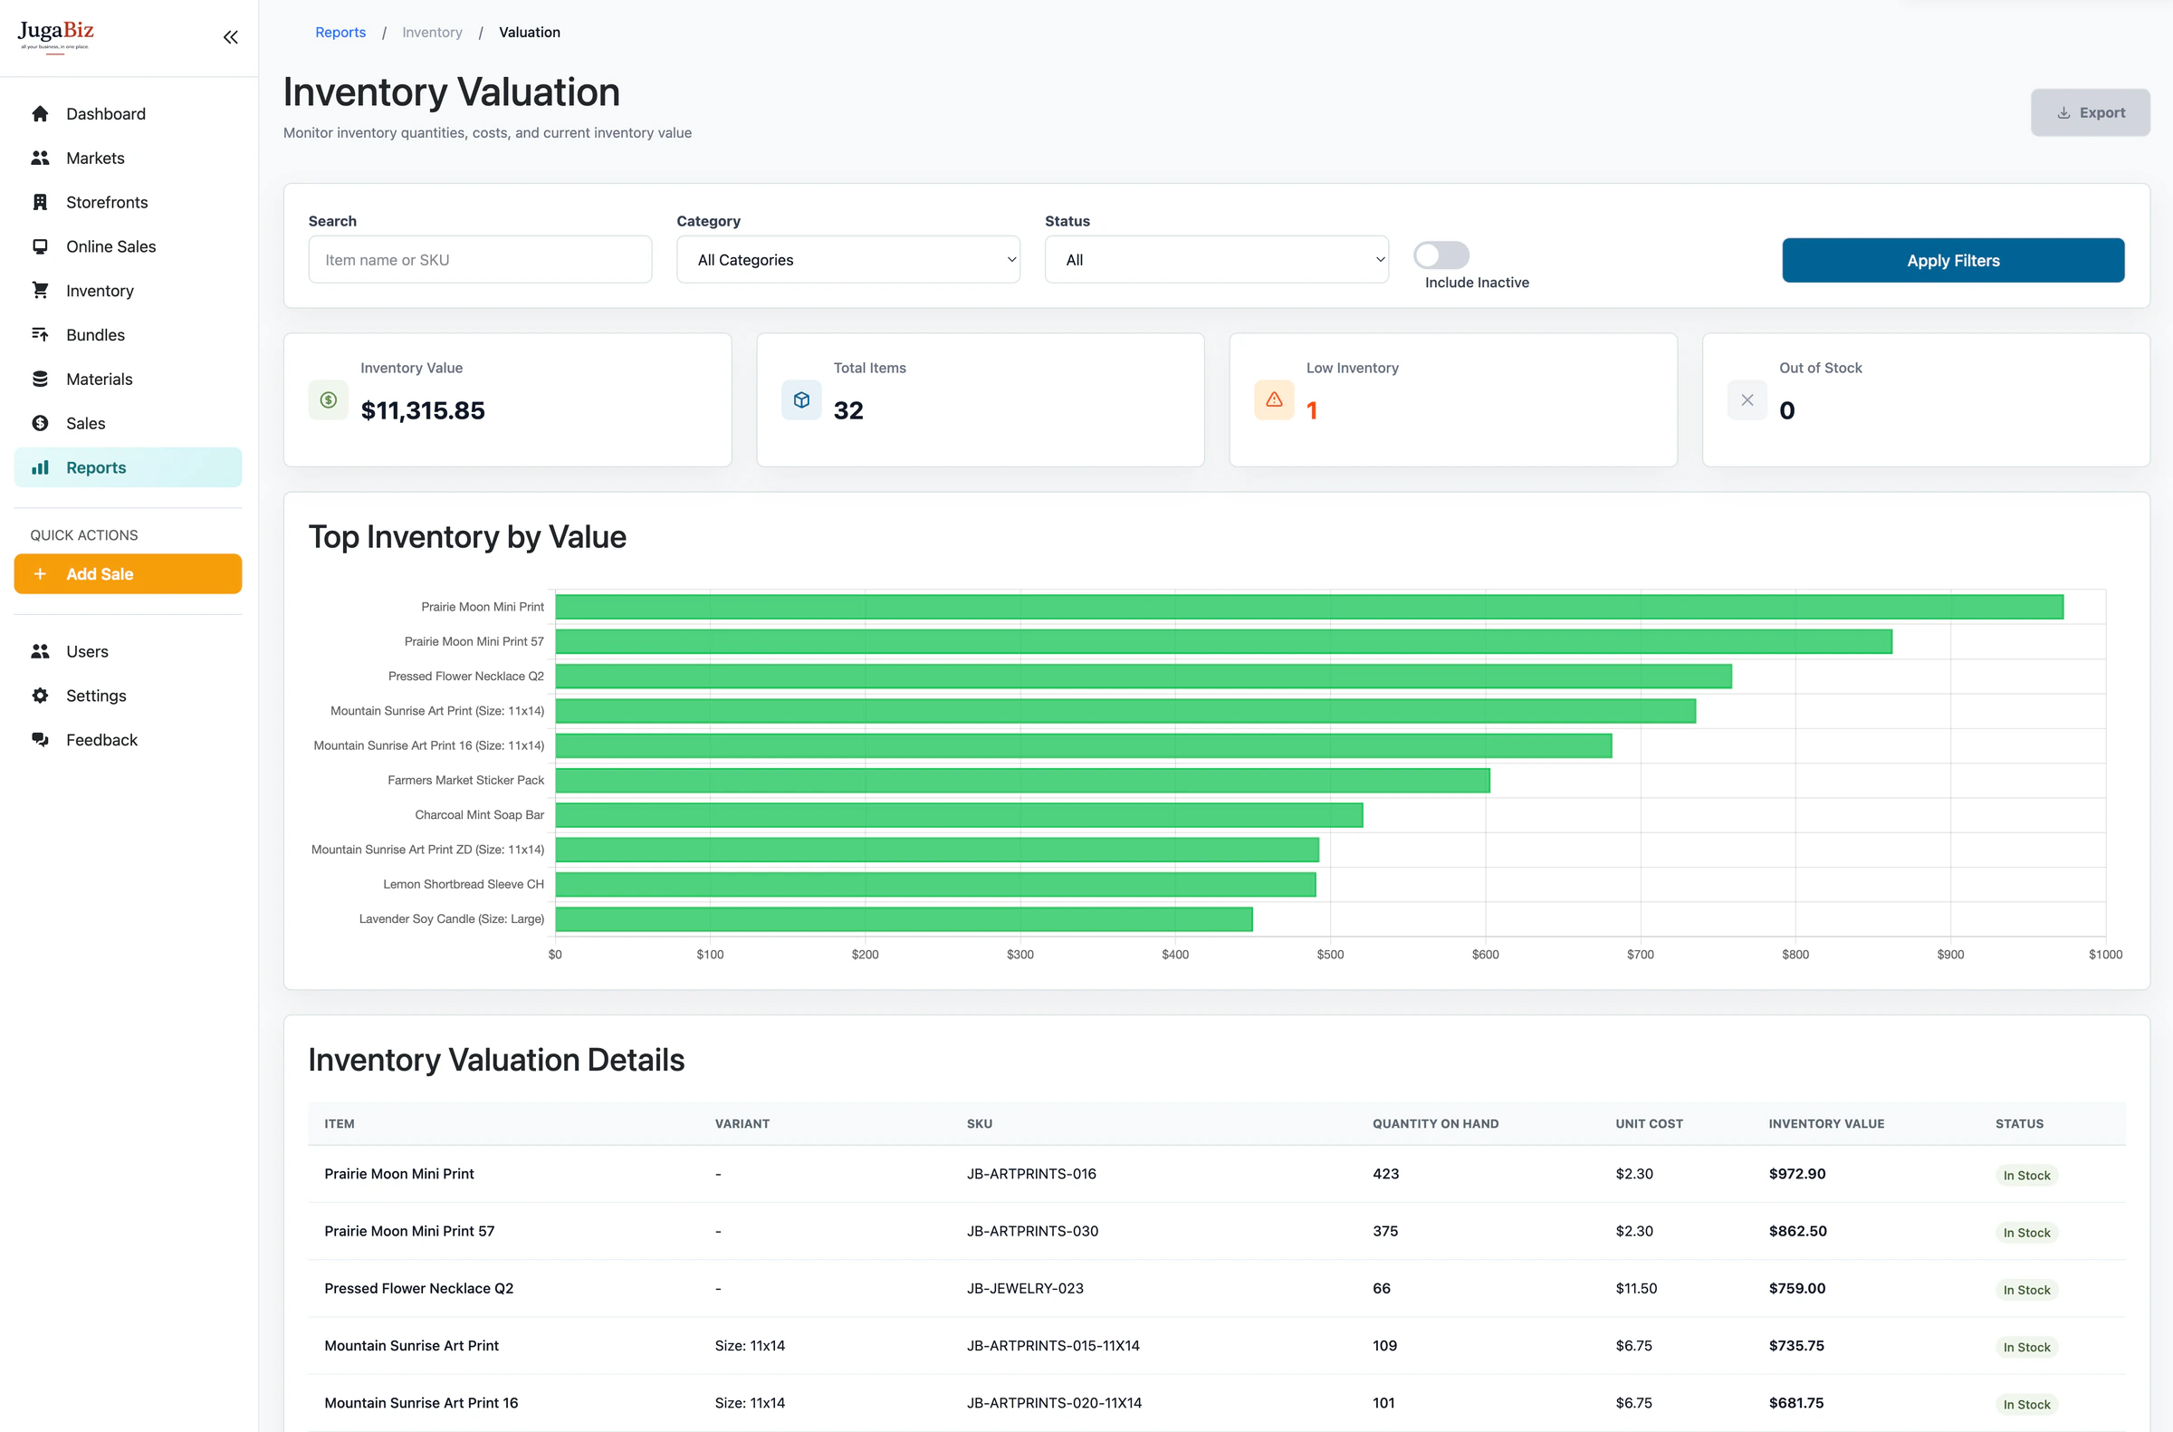Click the Lavender Soy Candle chart bar
Viewport: 2173px width, 1432px height.
point(904,918)
